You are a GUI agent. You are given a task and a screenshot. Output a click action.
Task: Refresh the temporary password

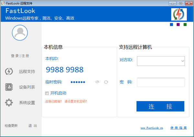click(x=106, y=82)
